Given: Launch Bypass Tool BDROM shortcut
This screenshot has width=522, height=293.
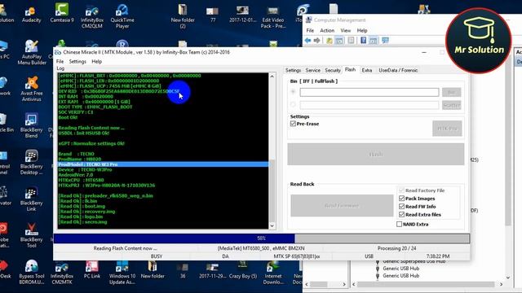Looking at the screenshot, I should pos(32,272).
